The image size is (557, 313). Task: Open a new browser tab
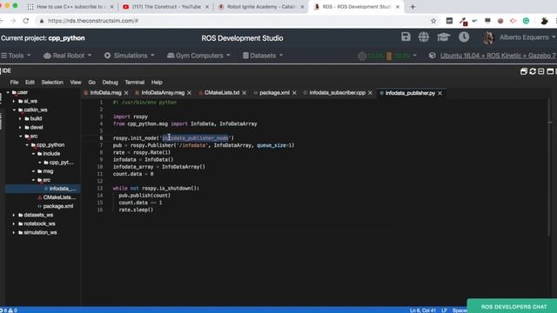(413, 7)
